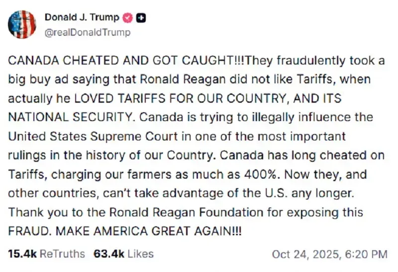Click the word "ReTruths" under the post

pos(62,254)
